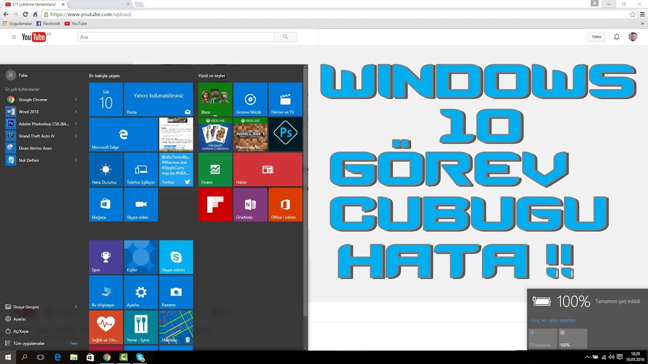The width and height of the screenshot is (648, 364).
Task: Open the Finans tile
Action: [x=215, y=169]
